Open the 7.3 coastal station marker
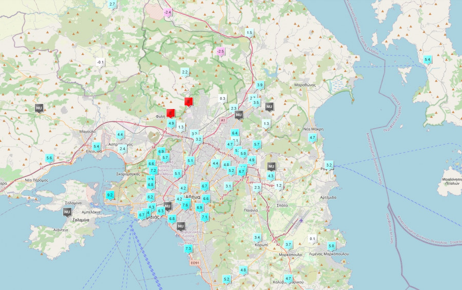462x290 pixels. pyautogui.click(x=188, y=249)
